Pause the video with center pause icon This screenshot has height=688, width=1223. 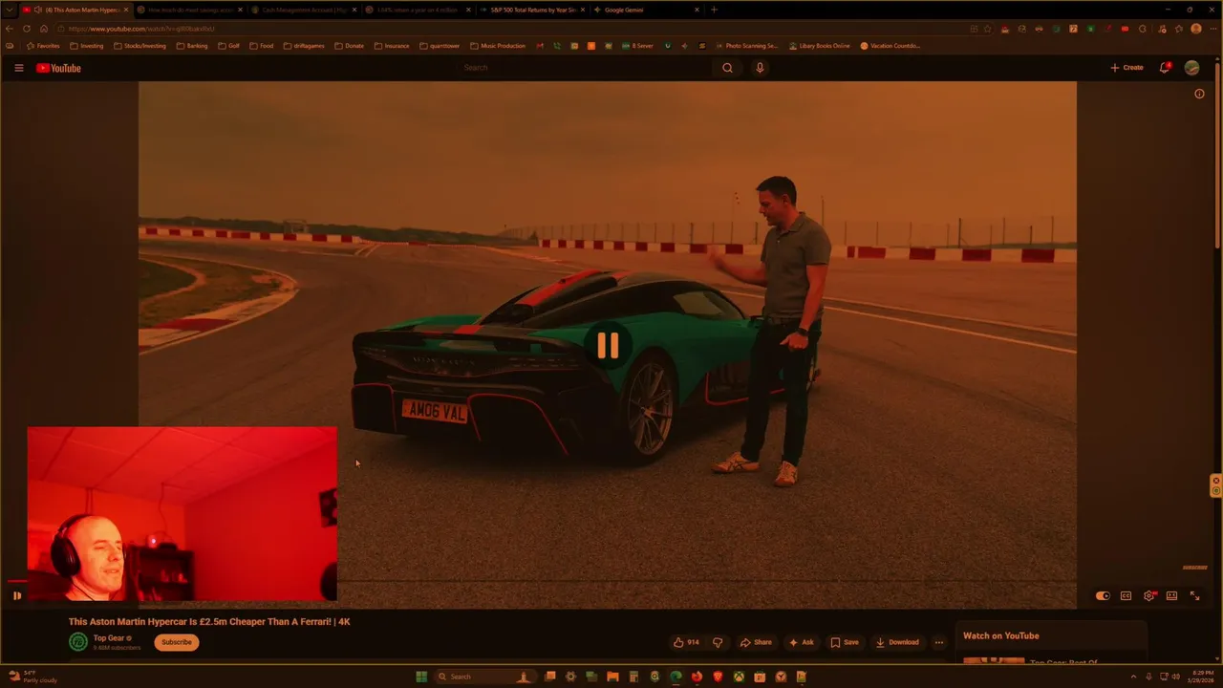[x=608, y=346]
